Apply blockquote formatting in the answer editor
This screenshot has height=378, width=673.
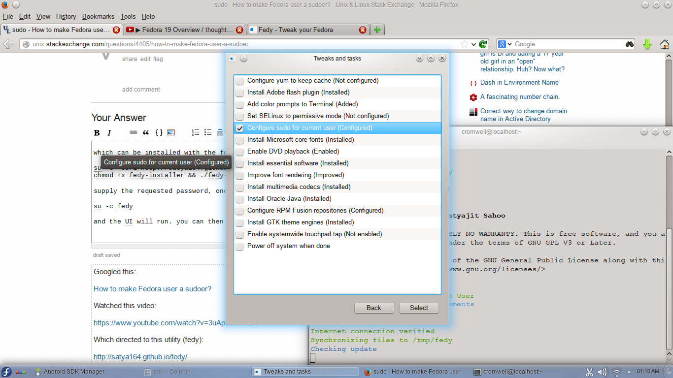point(146,132)
